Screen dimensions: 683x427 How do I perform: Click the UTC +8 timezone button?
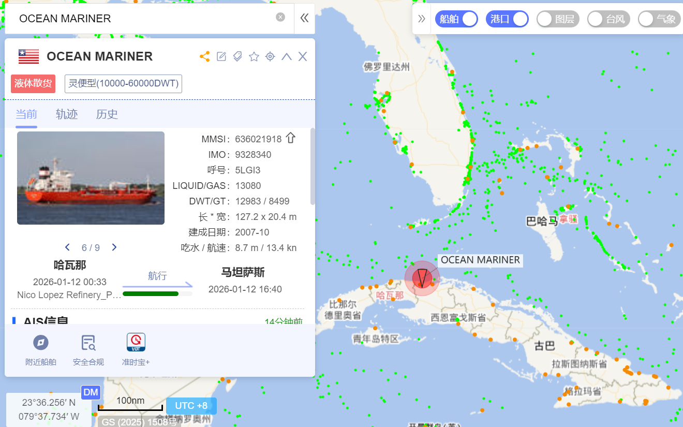click(x=191, y=406)
